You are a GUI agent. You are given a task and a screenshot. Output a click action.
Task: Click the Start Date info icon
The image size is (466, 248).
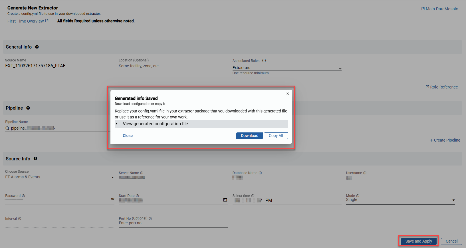pos(137,196)
